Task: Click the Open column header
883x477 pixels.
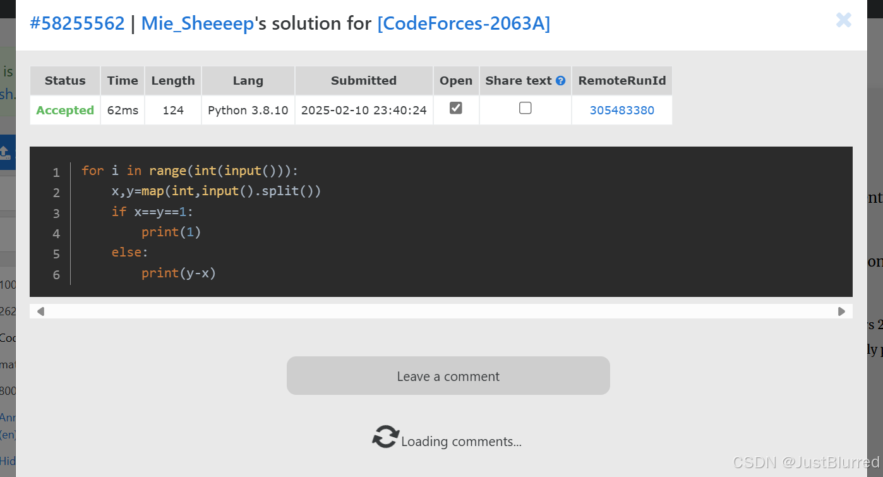Action: [456, 80]
